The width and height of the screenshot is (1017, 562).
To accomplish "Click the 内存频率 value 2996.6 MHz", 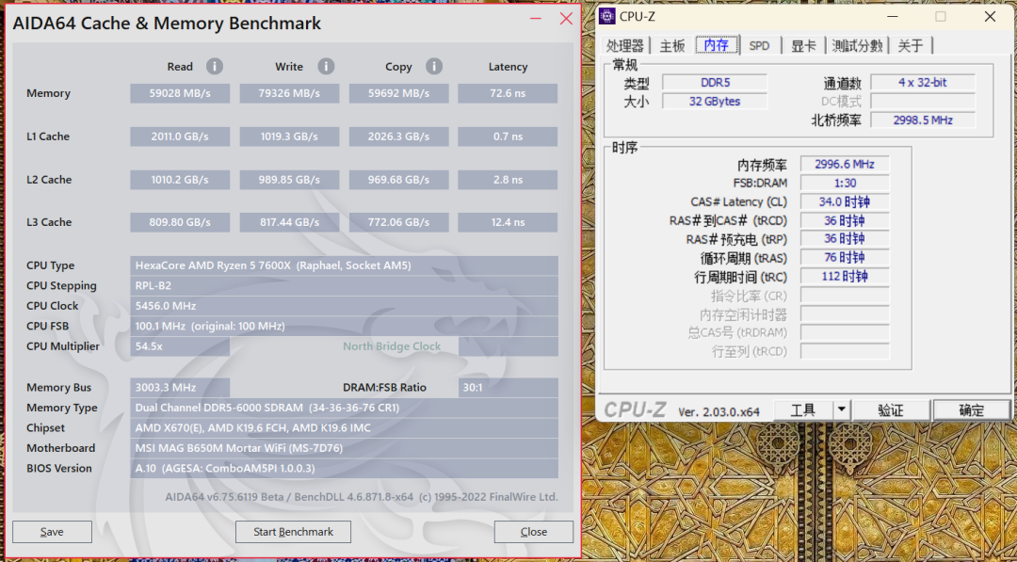I will (x=845, y=164).
